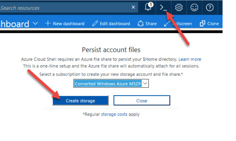Open the Learn more link
The width and height of the screenshot is (236, 141).
(x=190, y=59)
